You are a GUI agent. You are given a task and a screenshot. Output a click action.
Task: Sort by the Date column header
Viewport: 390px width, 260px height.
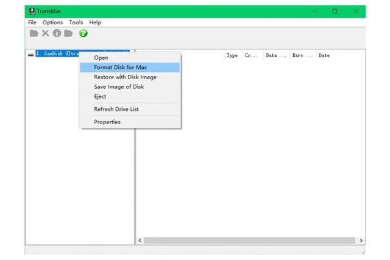click(x=324, y=55)
